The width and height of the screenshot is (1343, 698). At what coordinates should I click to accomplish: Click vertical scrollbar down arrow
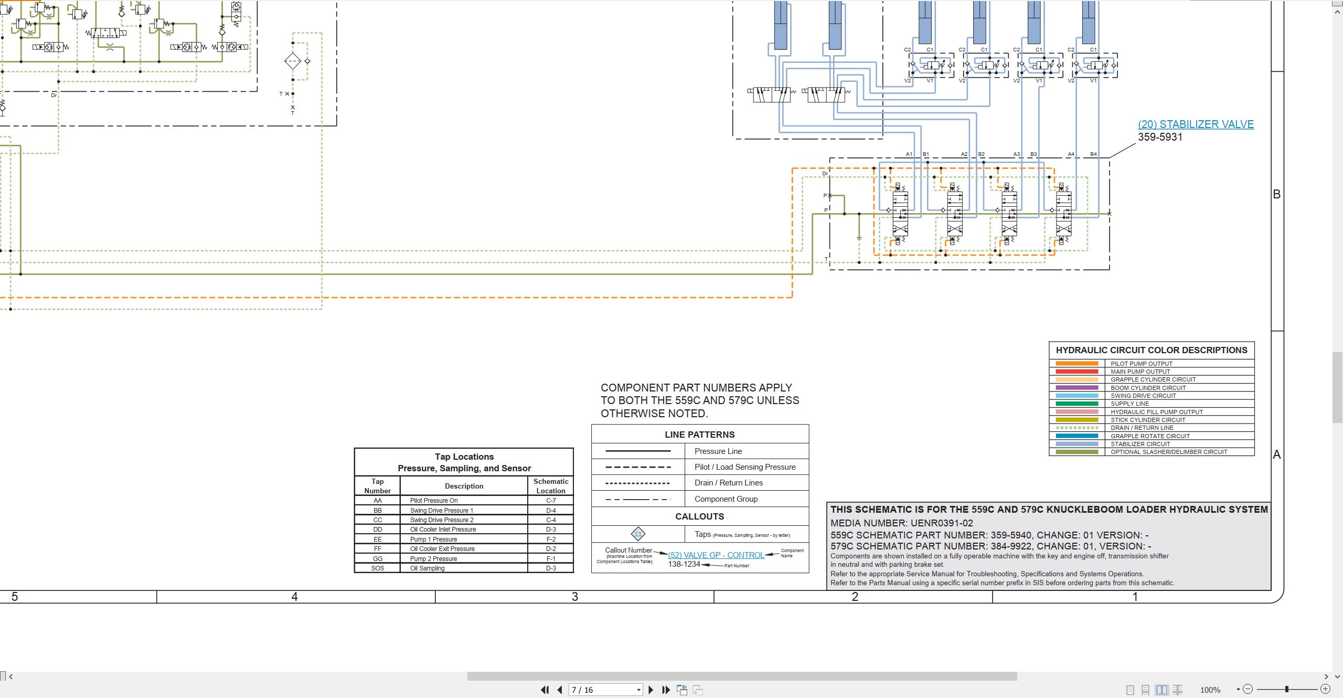pos(1338,676)
